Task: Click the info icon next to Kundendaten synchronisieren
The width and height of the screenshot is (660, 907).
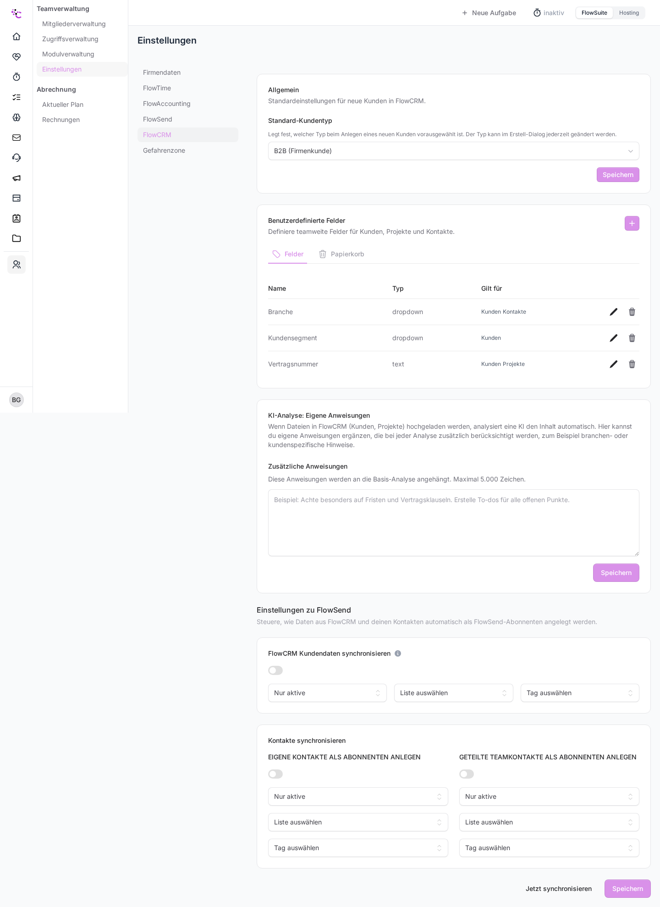Action: (x=398, y=653)
